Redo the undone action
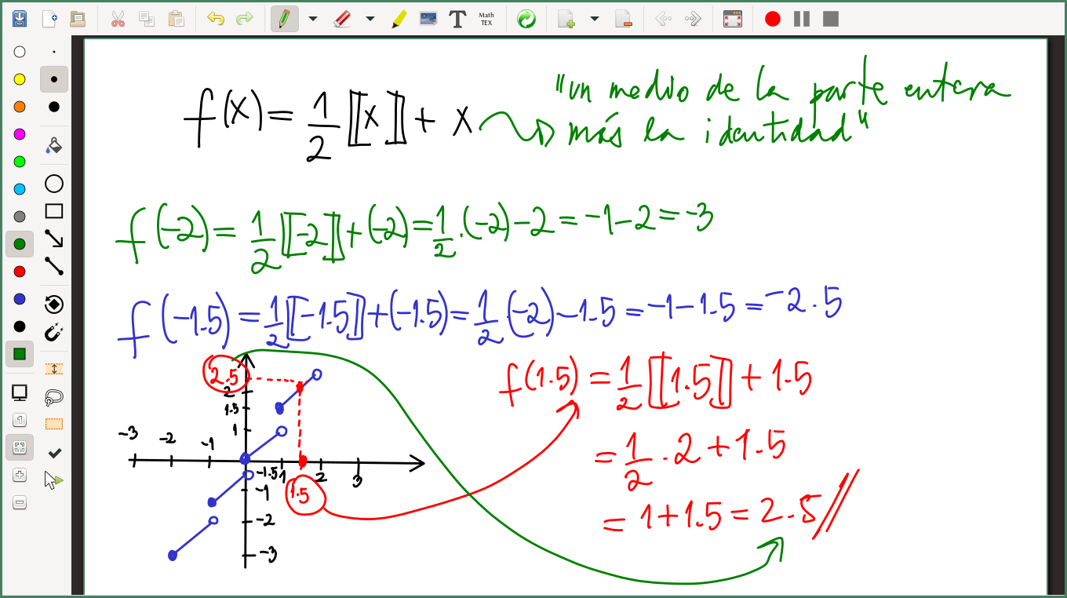Viewport: 1067px width, 598px height. [245, 19]
